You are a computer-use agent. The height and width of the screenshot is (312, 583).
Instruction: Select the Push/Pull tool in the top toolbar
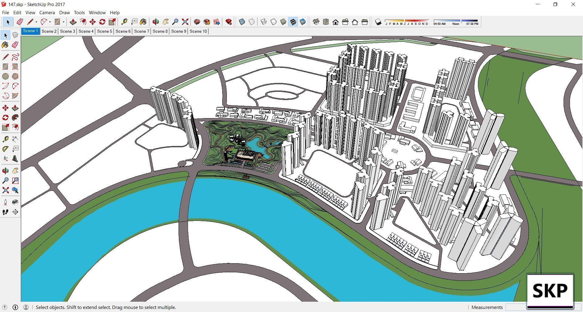(73, 22)
